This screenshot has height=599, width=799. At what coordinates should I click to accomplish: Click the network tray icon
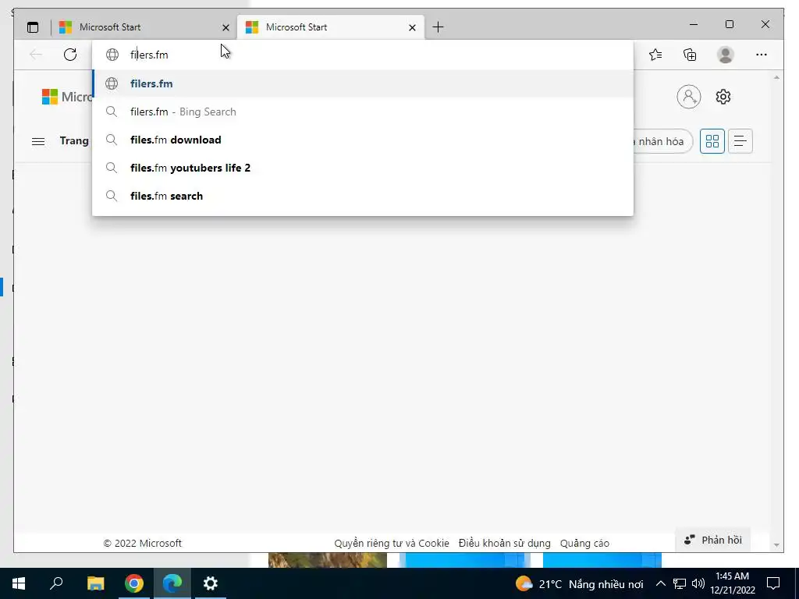click(x=680, y=583)
